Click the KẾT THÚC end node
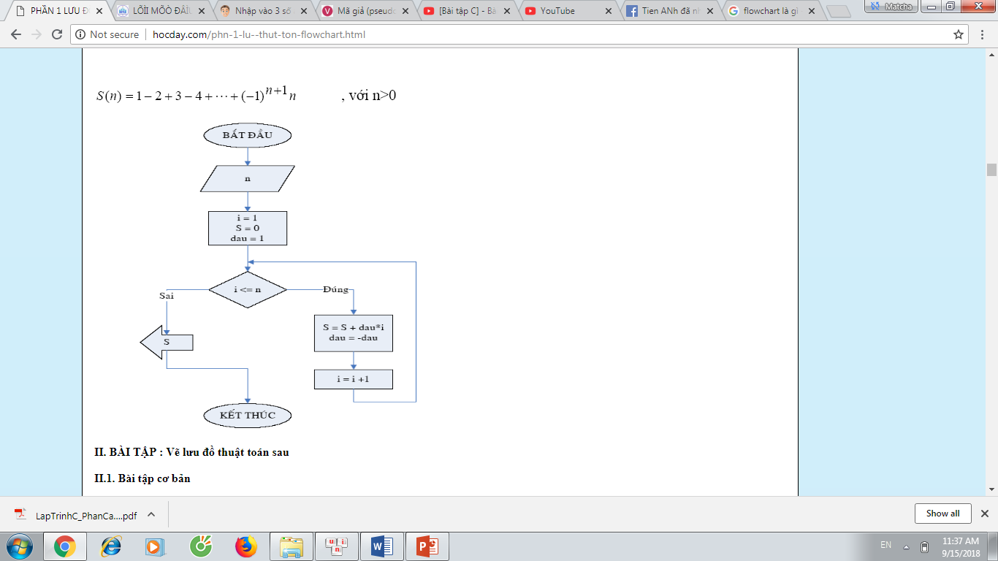This screenshot has width=998, height=561. point(248,415)
